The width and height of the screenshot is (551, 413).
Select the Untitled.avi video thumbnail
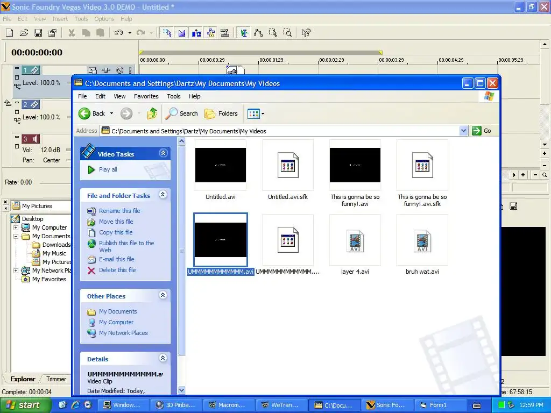pyautogui.click(x=220, y=165)
